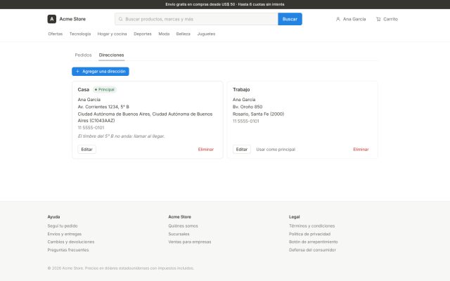This screenshot has width=450, height=281.
Task: Focus the product search field
Action: coord(196,19)
